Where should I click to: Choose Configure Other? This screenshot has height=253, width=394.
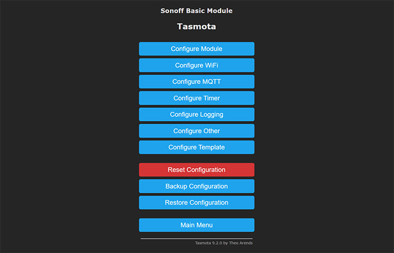[196, 131]
